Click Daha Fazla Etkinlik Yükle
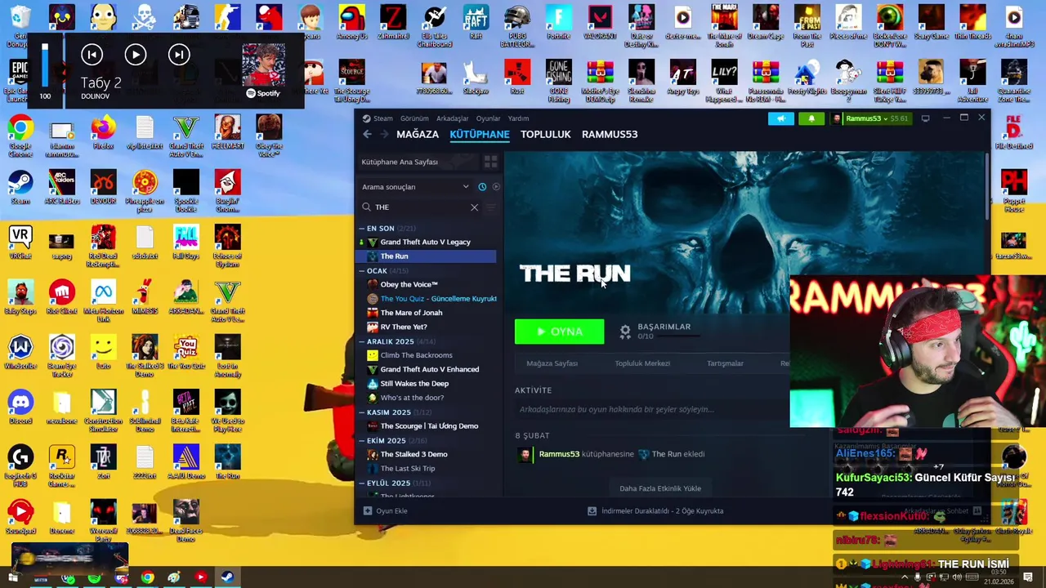 [660, 488]
